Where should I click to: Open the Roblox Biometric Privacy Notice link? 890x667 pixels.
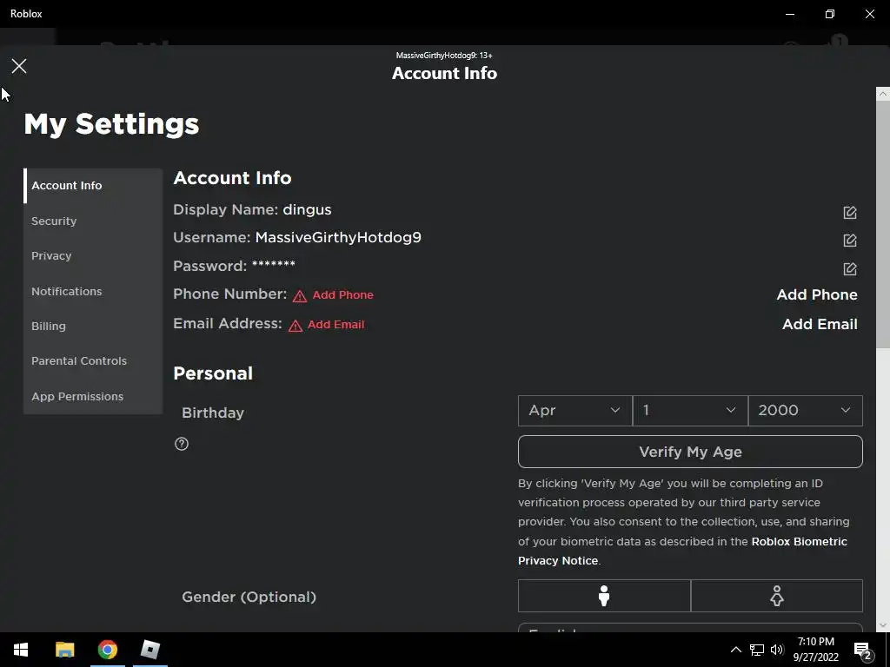(x=682, y=551)
